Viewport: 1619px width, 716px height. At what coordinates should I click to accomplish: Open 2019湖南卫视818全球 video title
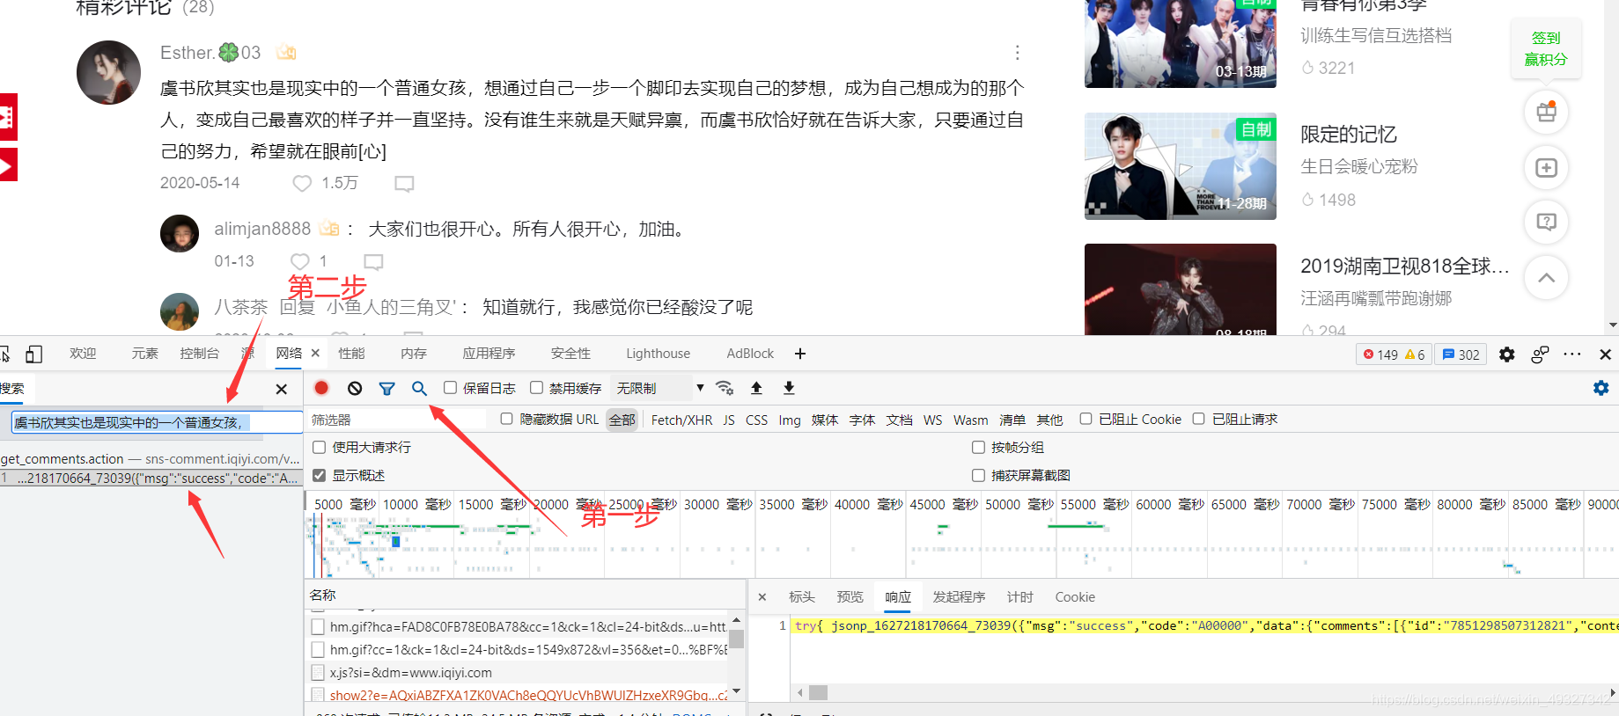coord(1404,266)
